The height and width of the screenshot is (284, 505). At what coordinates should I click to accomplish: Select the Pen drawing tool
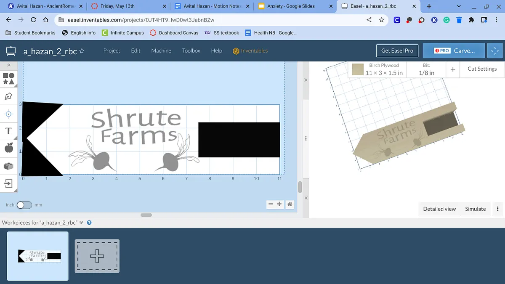pos(8,96)
